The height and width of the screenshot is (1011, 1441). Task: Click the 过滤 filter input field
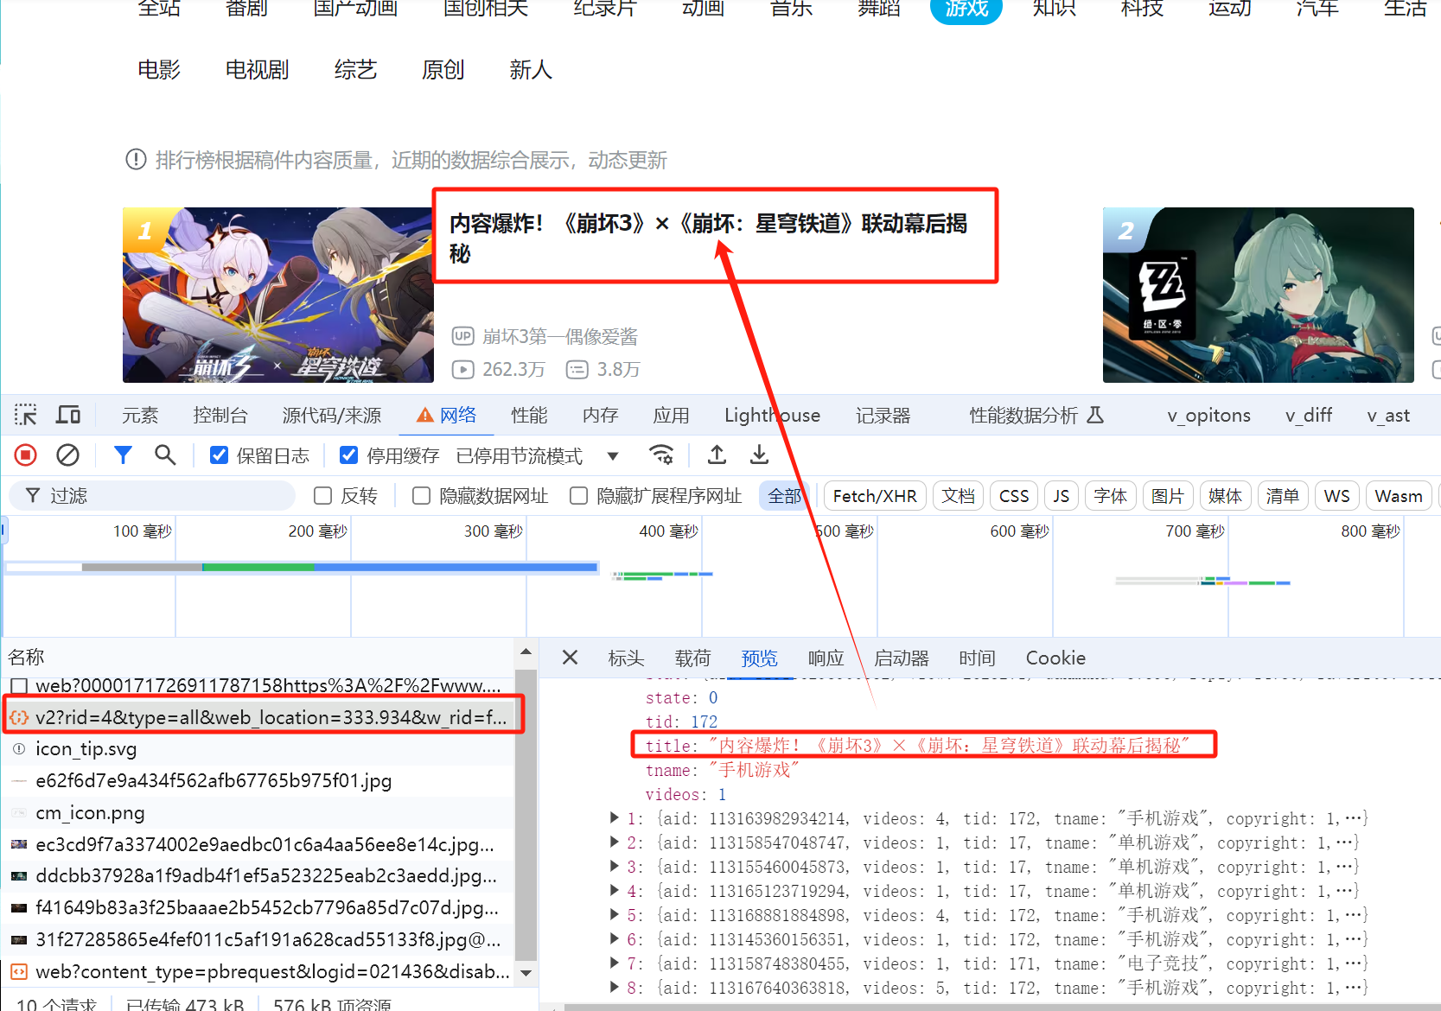tap(152, 496)
